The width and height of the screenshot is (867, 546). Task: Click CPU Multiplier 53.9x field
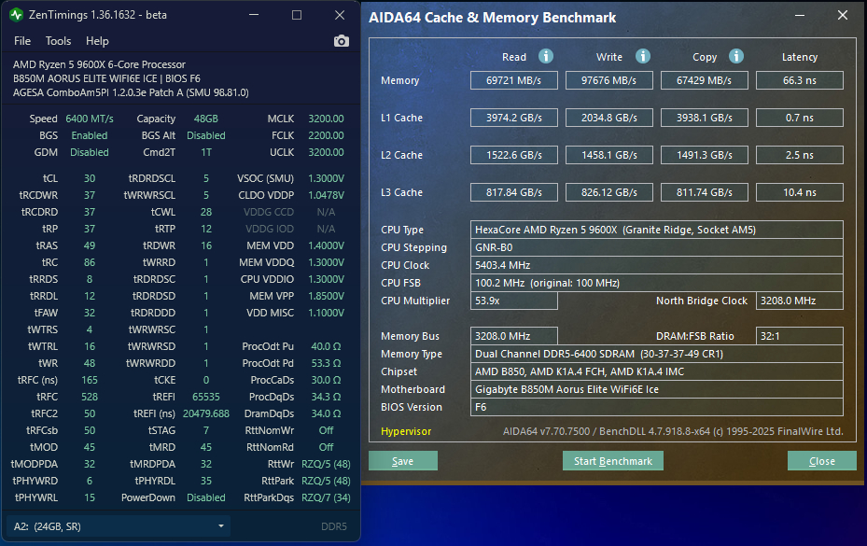click(513, 301)
